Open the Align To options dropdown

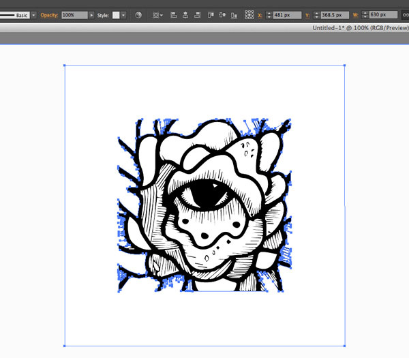click(158, 15)
